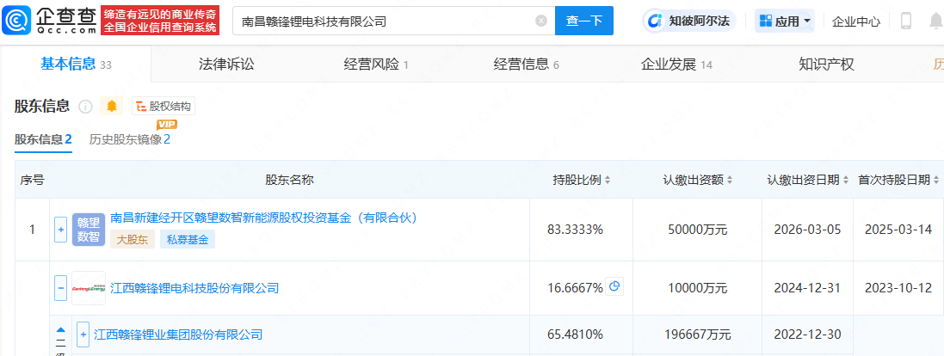Image resolution: width=944 pixels, height=356 pixels.
Task: Click the 2024-12-31 date cell
Action: pyautogui.click(x=807, y=288)
